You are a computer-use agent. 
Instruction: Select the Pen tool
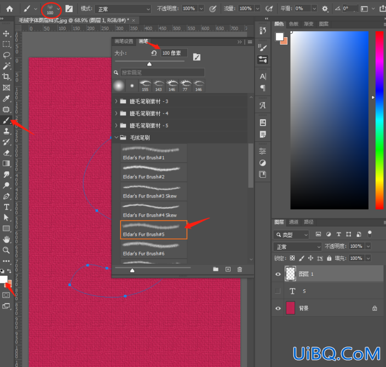click(6, 196)
